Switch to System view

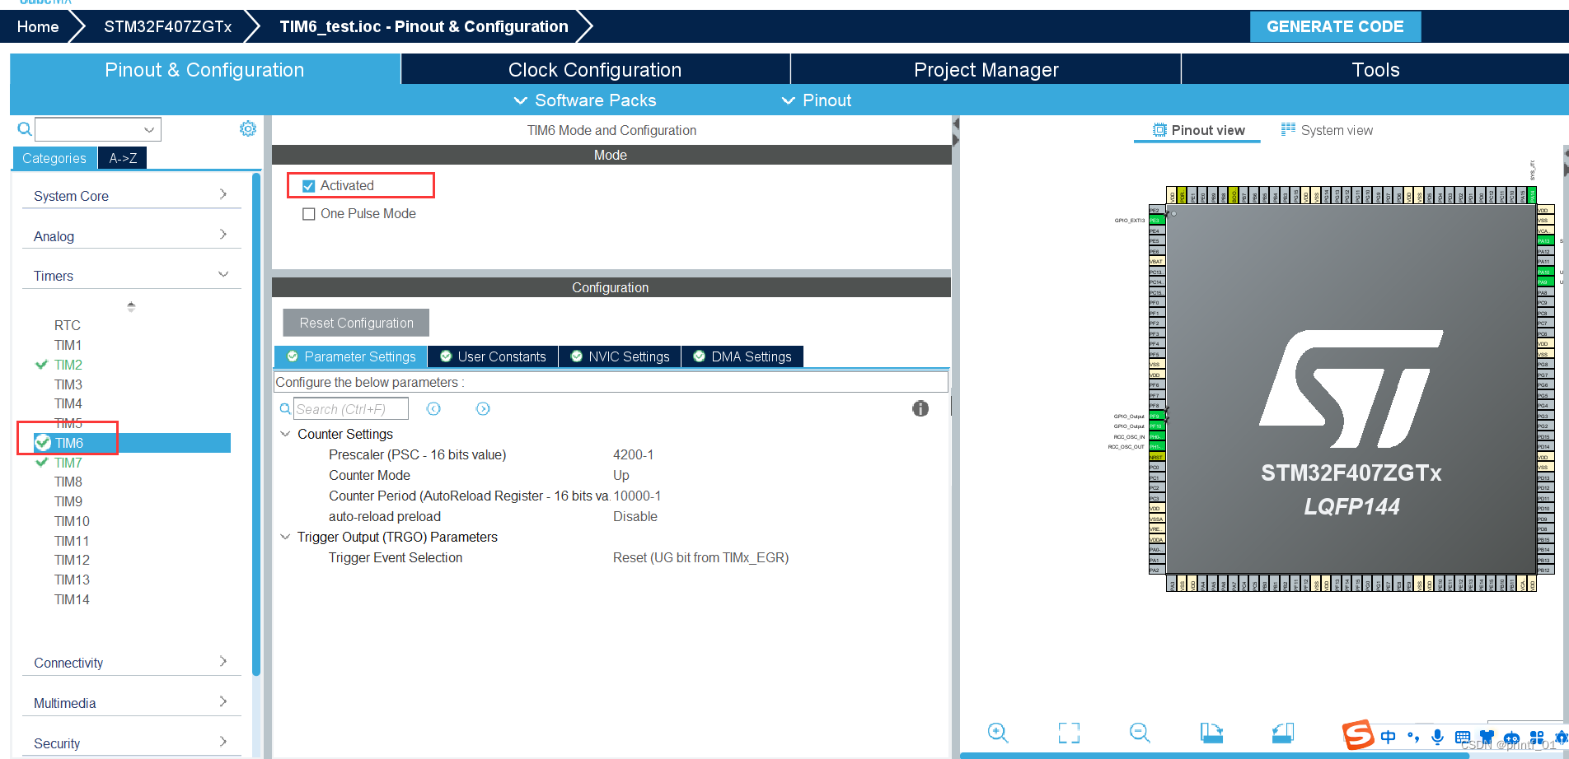click(1327, 130)
